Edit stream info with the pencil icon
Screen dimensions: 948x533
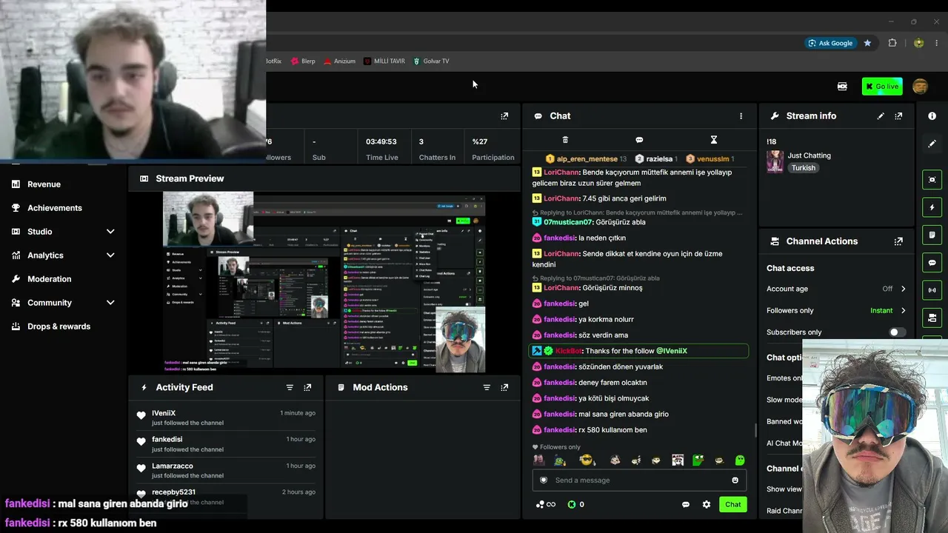(881, 116)
